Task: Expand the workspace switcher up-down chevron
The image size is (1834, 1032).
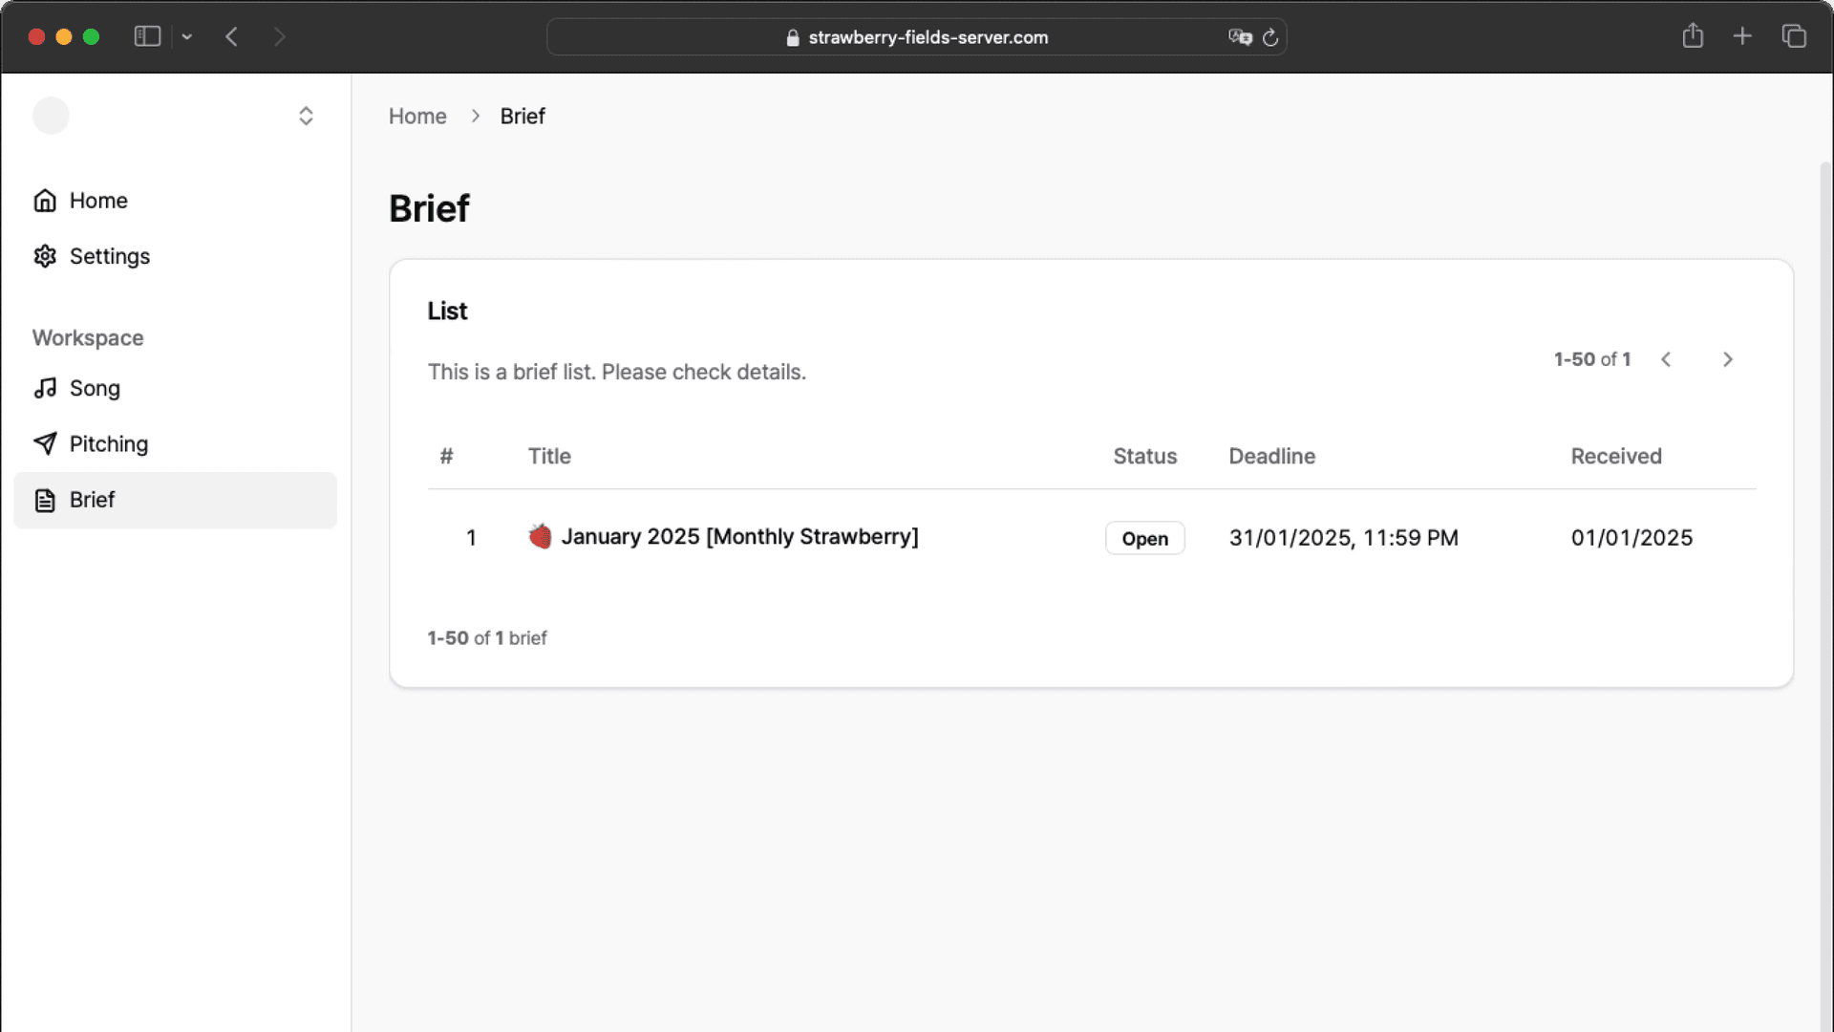Action: pos(306,116)
